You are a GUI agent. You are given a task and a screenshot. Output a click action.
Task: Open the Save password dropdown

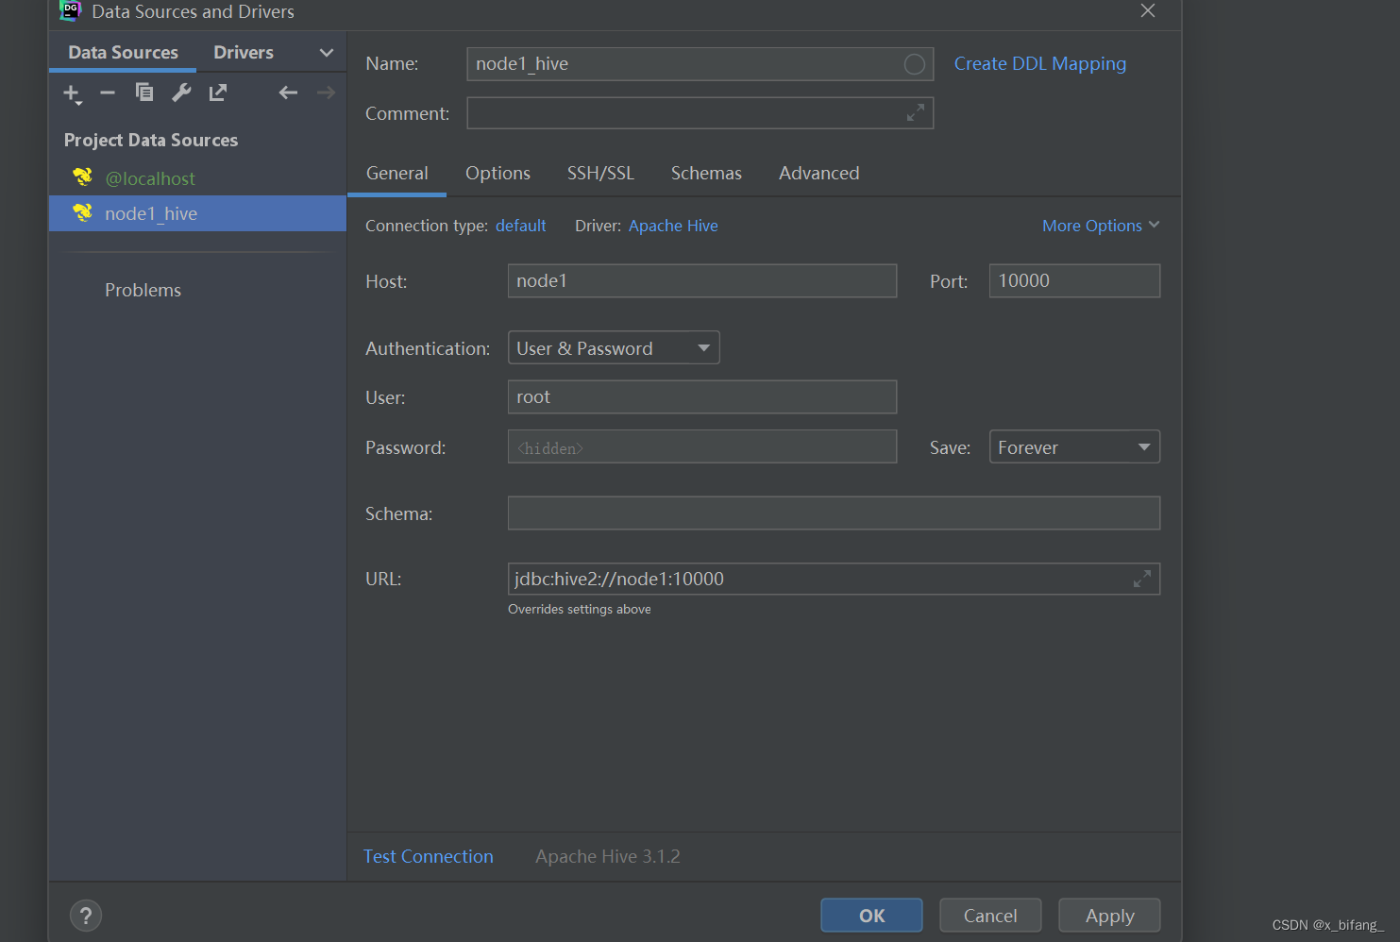click(x=1074, y=446)
